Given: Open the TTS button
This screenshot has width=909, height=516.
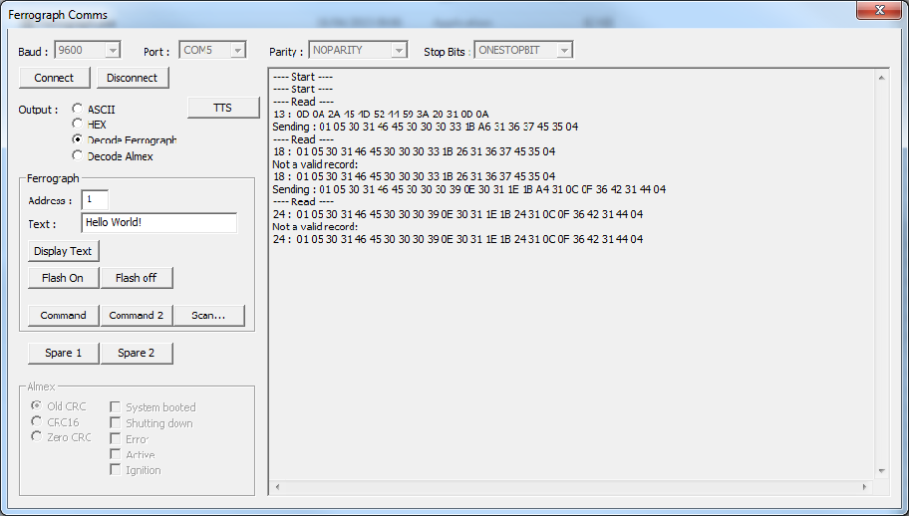Looking at the screenshot, I should coord(223,108).
